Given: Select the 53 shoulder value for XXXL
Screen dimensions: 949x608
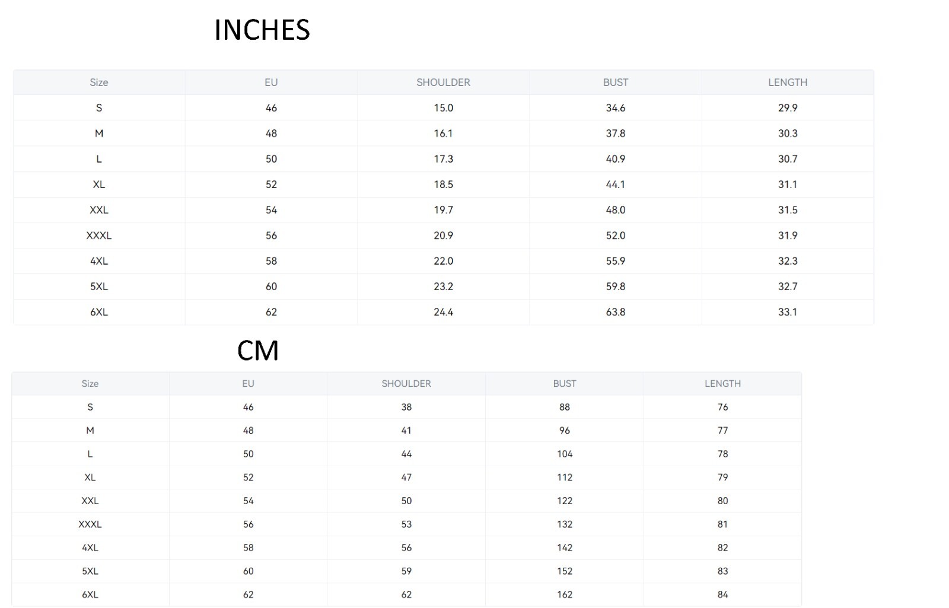Looking at the screenshot, I should point(406,524).
